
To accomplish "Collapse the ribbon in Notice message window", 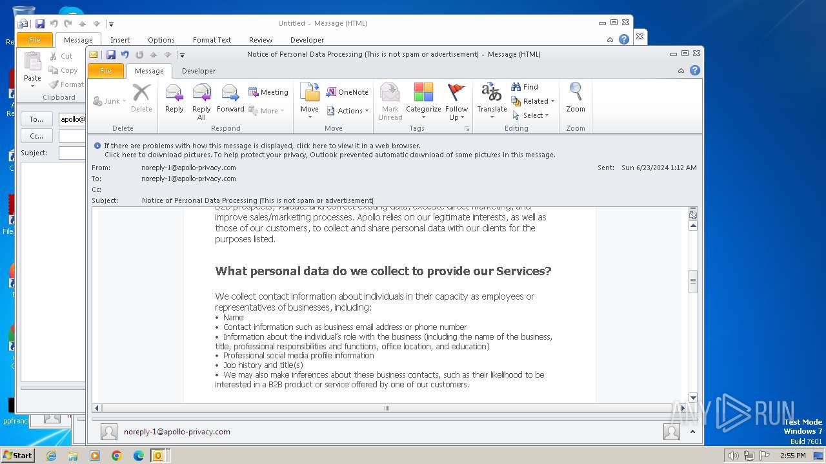I will [681, 71].
